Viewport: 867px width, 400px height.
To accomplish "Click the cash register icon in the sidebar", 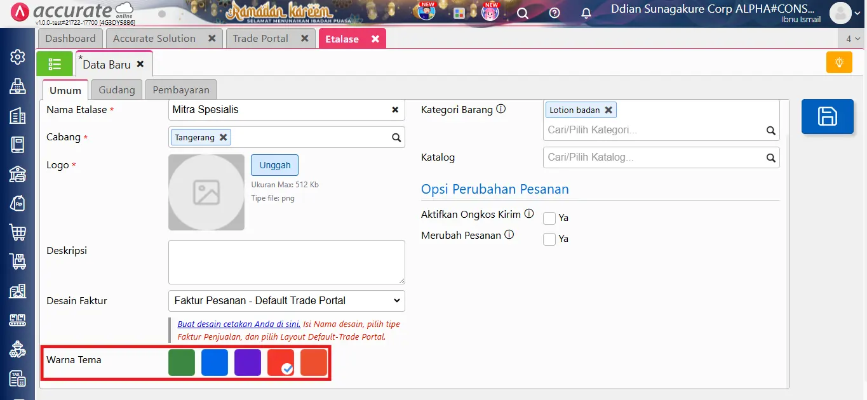I will 17,86.
